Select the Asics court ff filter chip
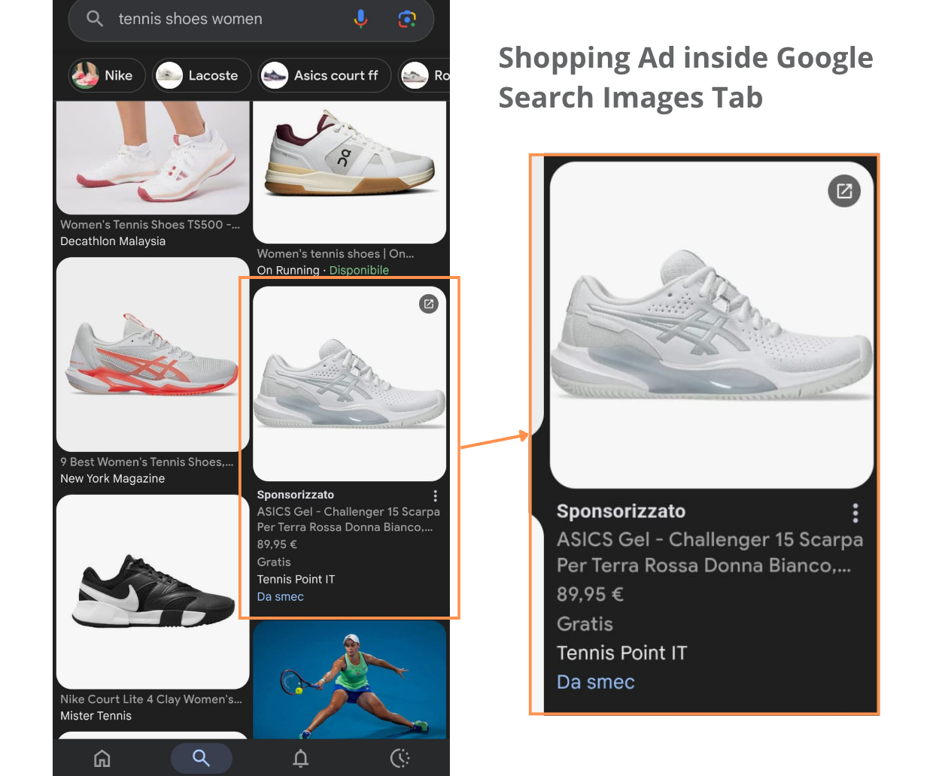936x776 pixels. tap(324, 75)
